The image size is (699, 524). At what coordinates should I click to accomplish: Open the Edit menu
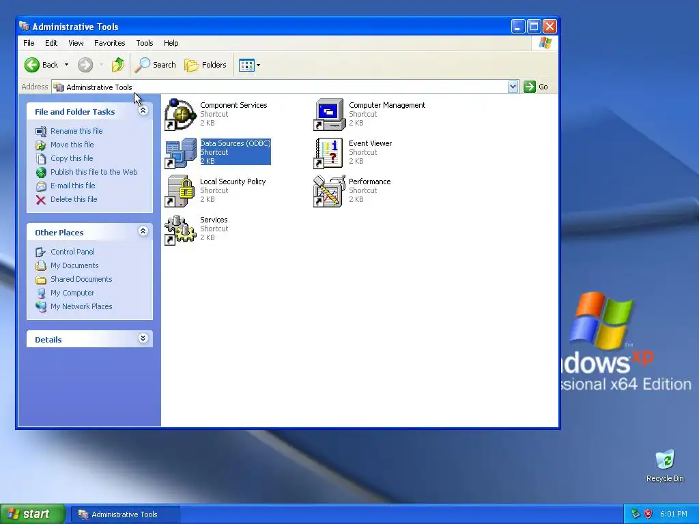(x=51, y=43)
